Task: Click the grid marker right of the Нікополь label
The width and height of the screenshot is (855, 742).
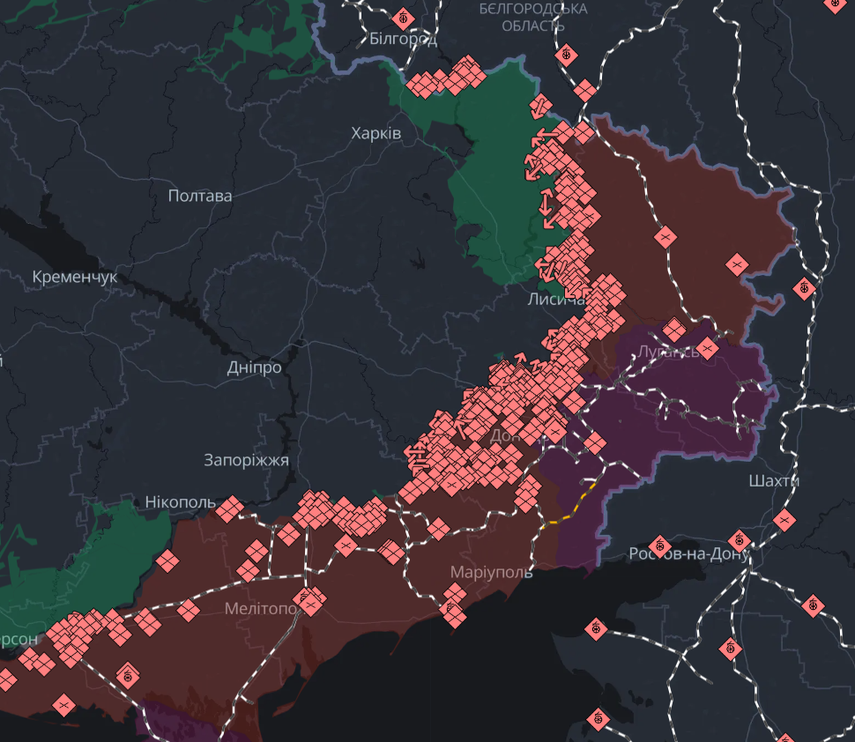Action: (x=230, y=508)
